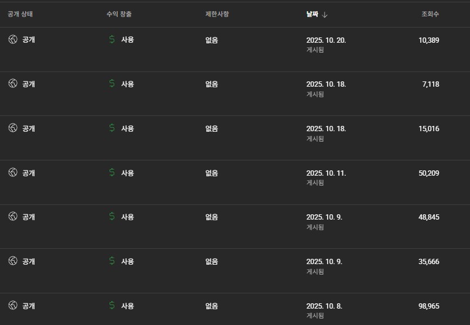
Task: Open 공개 visibility setting in 15,016 row
Action: pyautogui.click(x=28, y=128)
